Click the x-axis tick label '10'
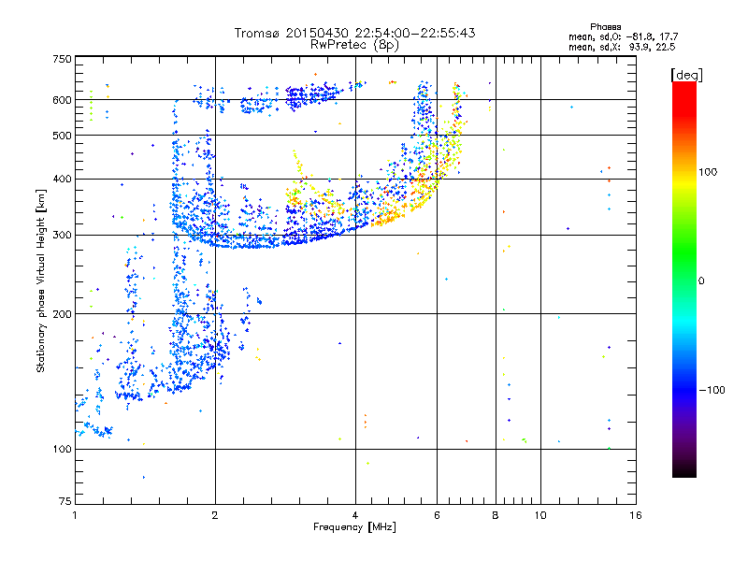 (540, 515)
